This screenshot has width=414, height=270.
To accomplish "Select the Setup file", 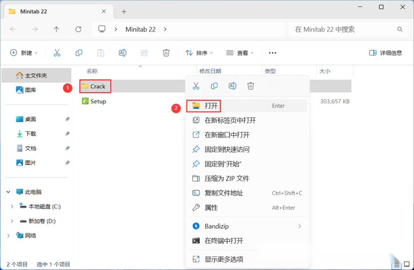I will (x=94, y=101).
